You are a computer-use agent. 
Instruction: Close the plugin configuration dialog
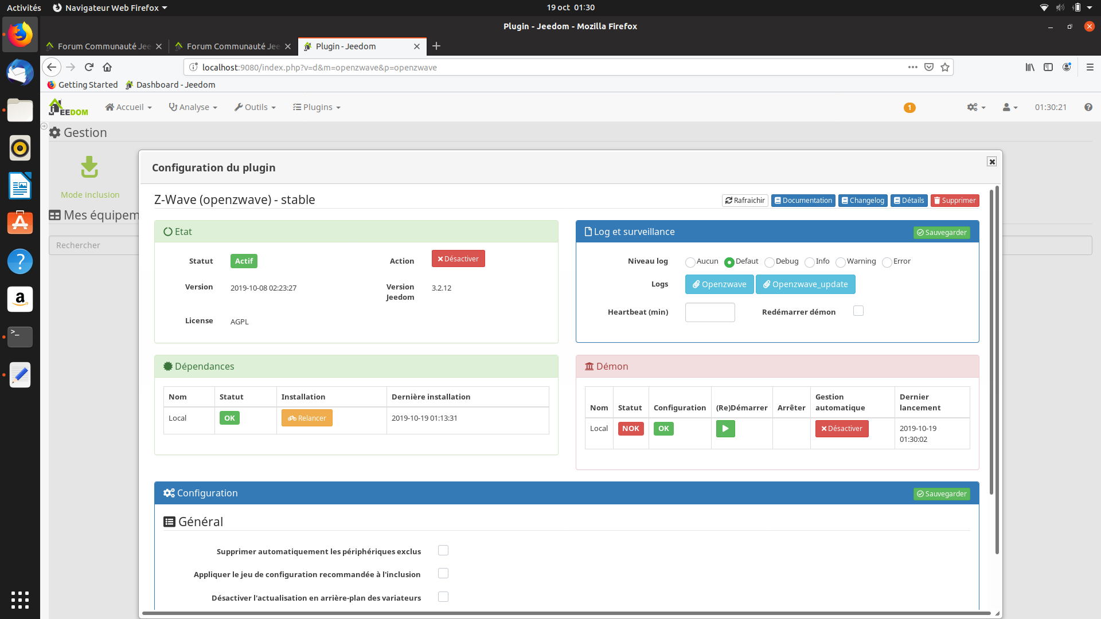992,162
